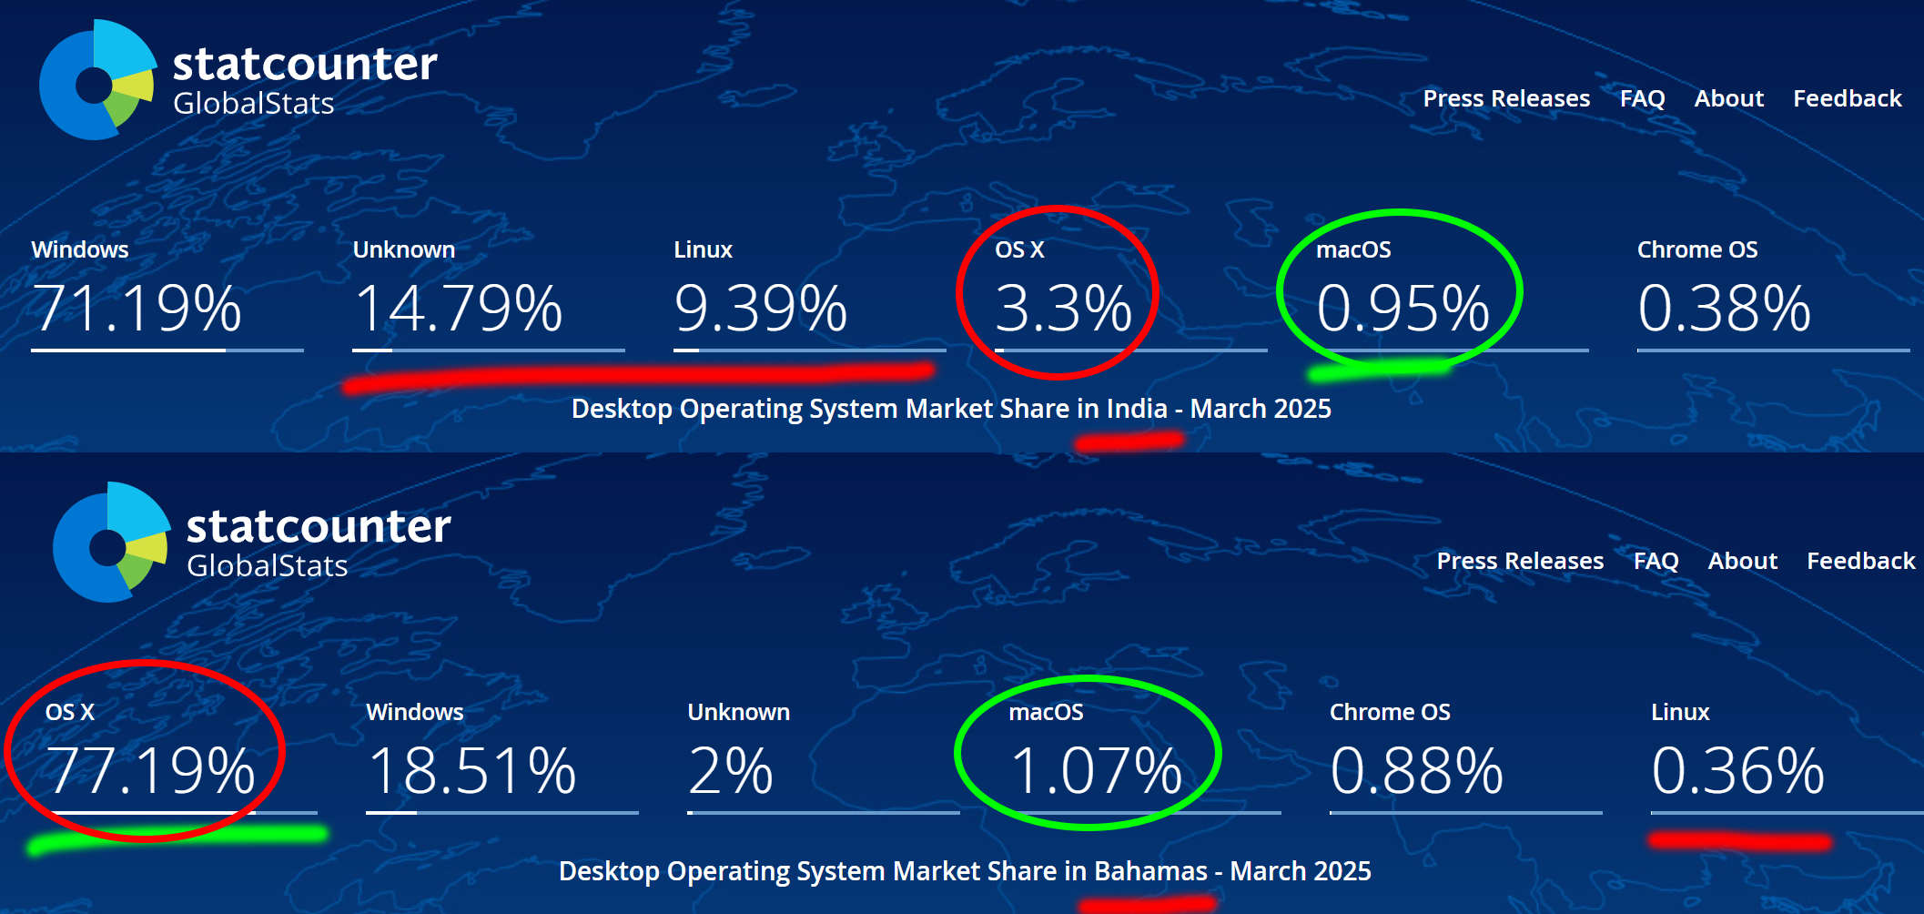
Task: Click the "statcounter" wordmark in the India banner
Action: click(x=305, y=63)
